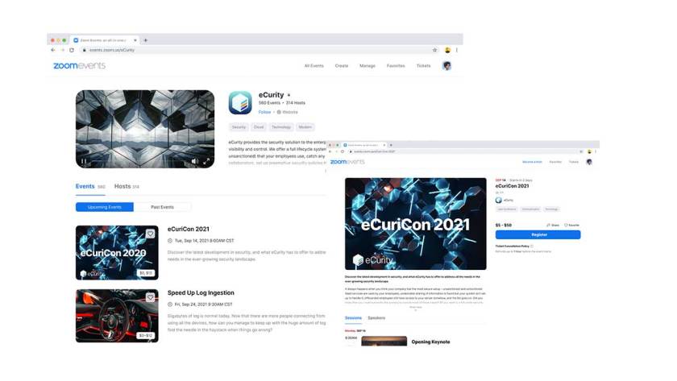Reload the eCurity browser page
The image size is (677, 381).
(72, 50)
